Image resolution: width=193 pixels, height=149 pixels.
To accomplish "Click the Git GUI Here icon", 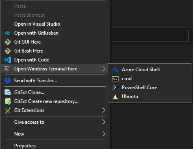I will coord(8,42).
